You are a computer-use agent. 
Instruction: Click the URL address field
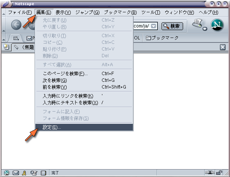(x=141, y=26)
